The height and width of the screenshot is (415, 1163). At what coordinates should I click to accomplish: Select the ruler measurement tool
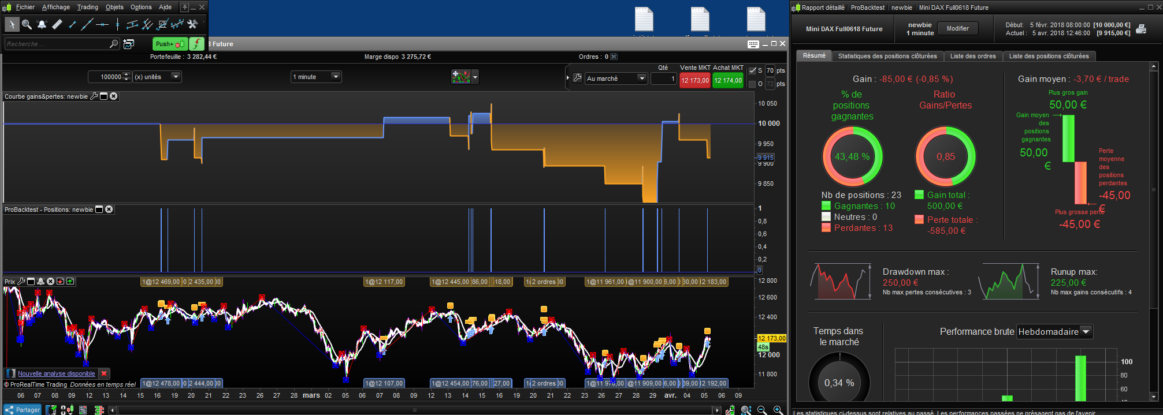(x=57, y=24)
